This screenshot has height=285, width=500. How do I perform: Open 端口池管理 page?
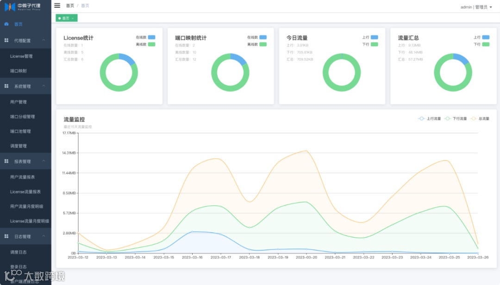[x=25, y=131]
